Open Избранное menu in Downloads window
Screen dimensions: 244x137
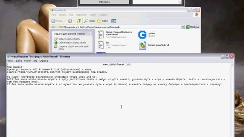tap(81, 15)
